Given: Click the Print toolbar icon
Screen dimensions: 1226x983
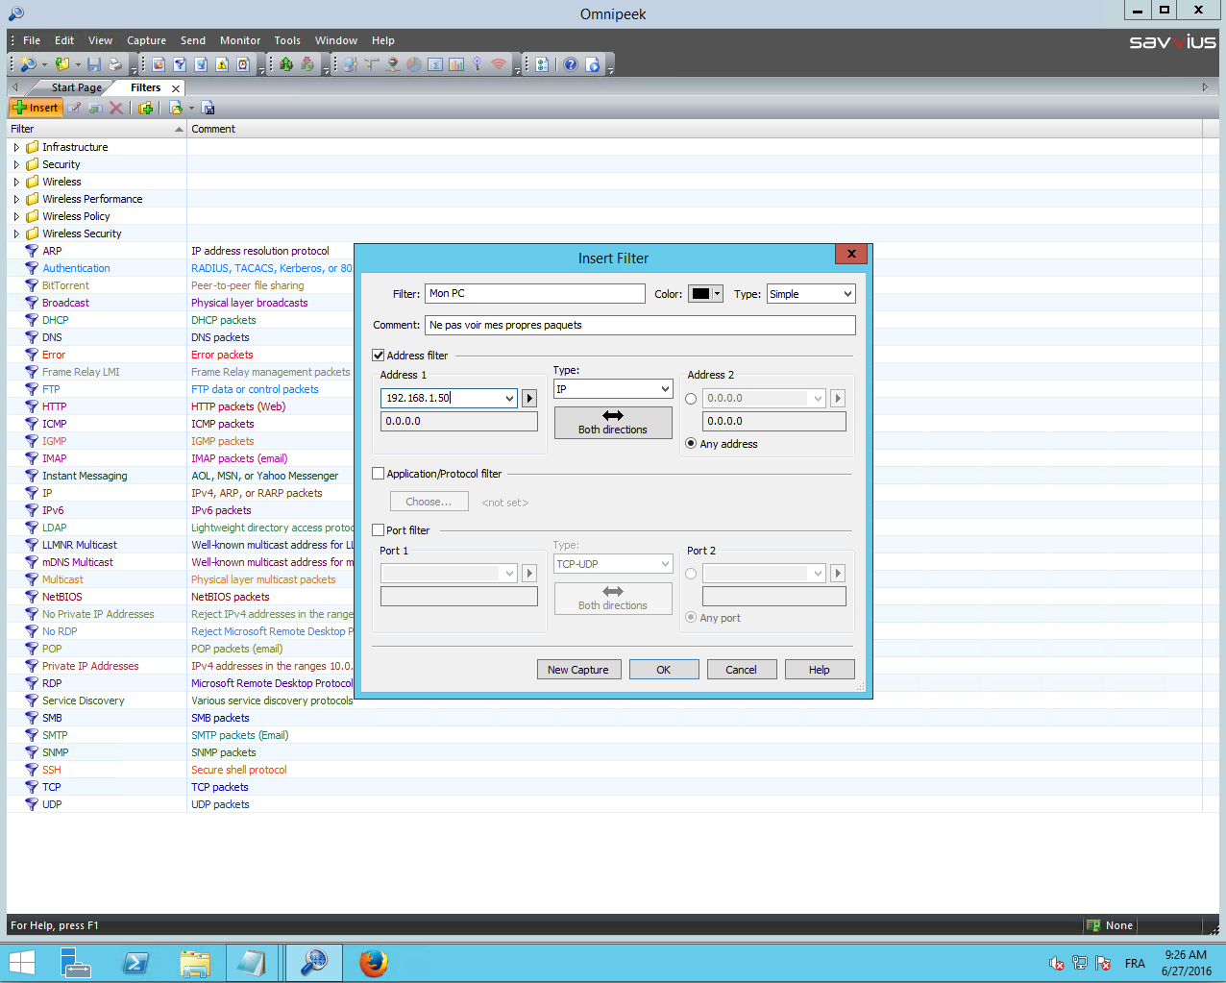Looking at the screenshot, I should (115, 64).
